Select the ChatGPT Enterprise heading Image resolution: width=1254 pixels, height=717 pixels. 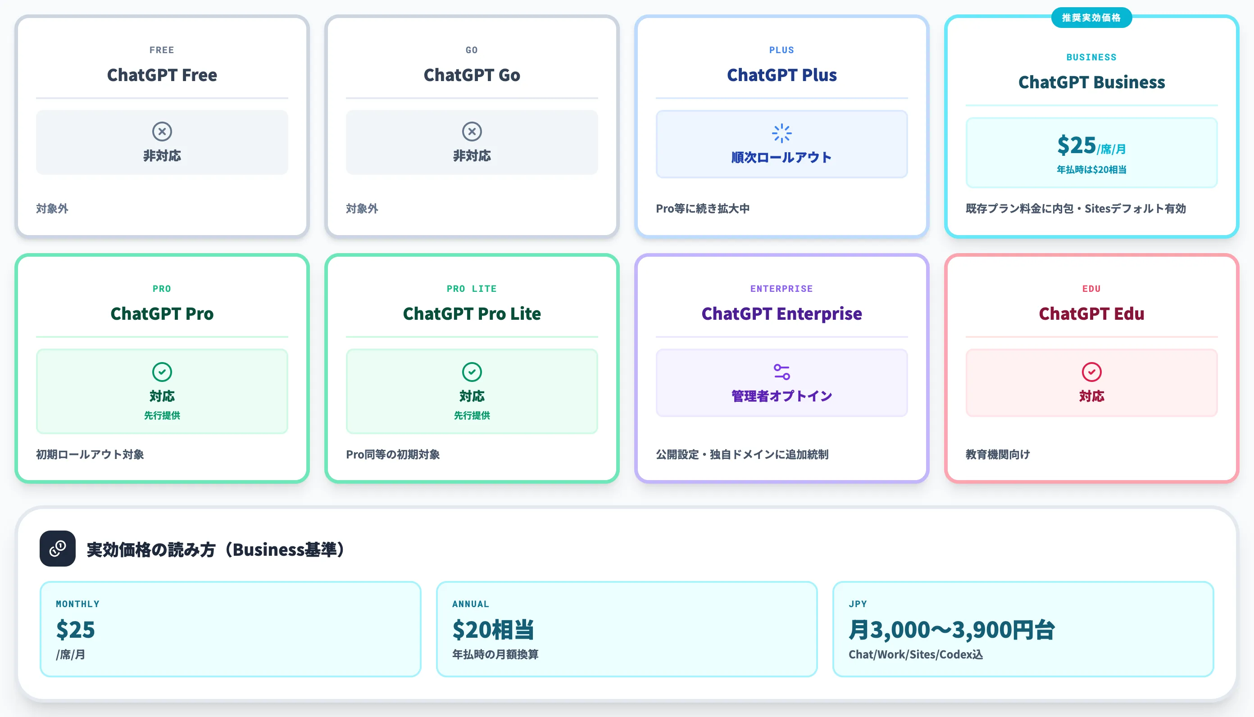[x=781, y=313]
